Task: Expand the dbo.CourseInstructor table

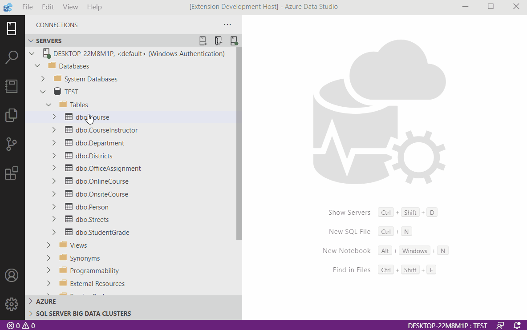Action: [x=54, y=130]
